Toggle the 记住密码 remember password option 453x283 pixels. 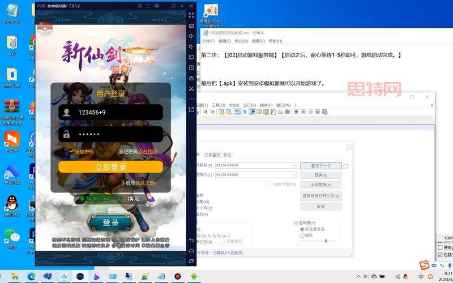(72, 151)
